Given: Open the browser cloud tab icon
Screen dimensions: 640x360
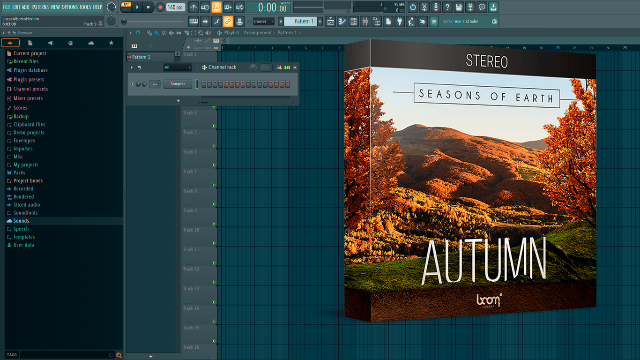Looking at the screenshot, I should click(x=91, y=43).
